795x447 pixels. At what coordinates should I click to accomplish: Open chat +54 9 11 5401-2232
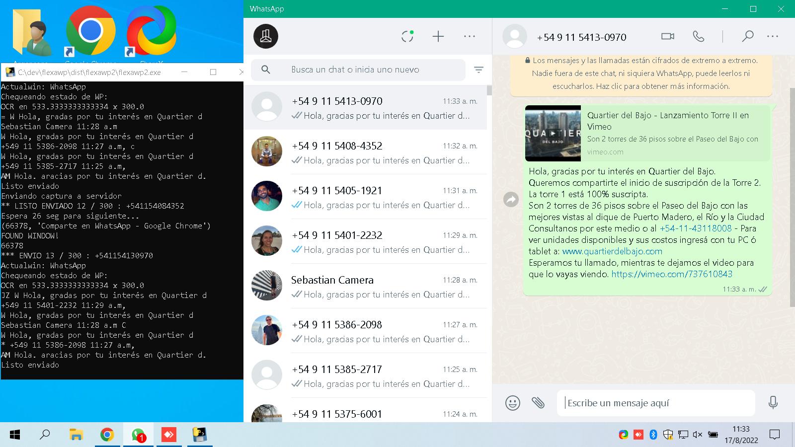(365, 241)
